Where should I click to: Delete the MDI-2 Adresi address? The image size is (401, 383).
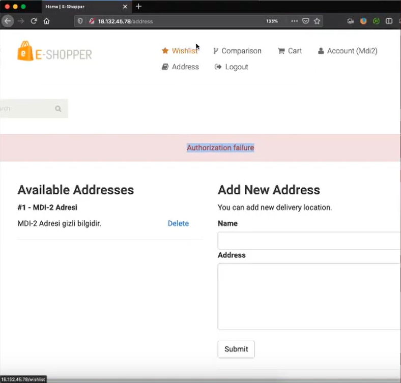click(178, 224)
